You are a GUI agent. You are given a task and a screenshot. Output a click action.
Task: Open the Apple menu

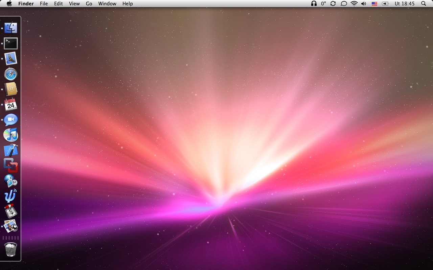click(x=9, y=4)
